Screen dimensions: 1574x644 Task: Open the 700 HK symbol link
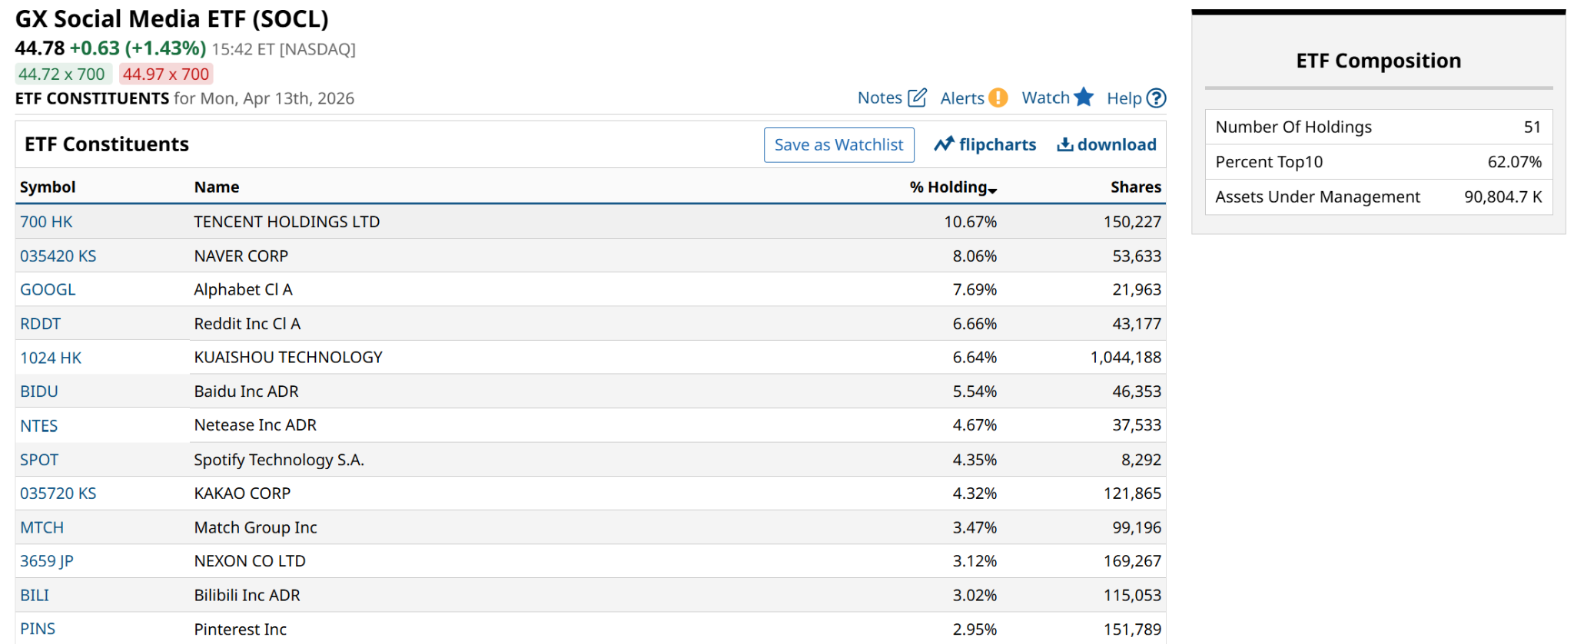tap(46, 222)
